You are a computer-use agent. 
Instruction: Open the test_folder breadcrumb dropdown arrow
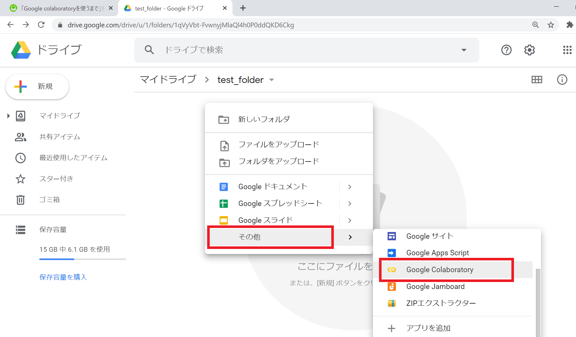[x=271, y=80]
